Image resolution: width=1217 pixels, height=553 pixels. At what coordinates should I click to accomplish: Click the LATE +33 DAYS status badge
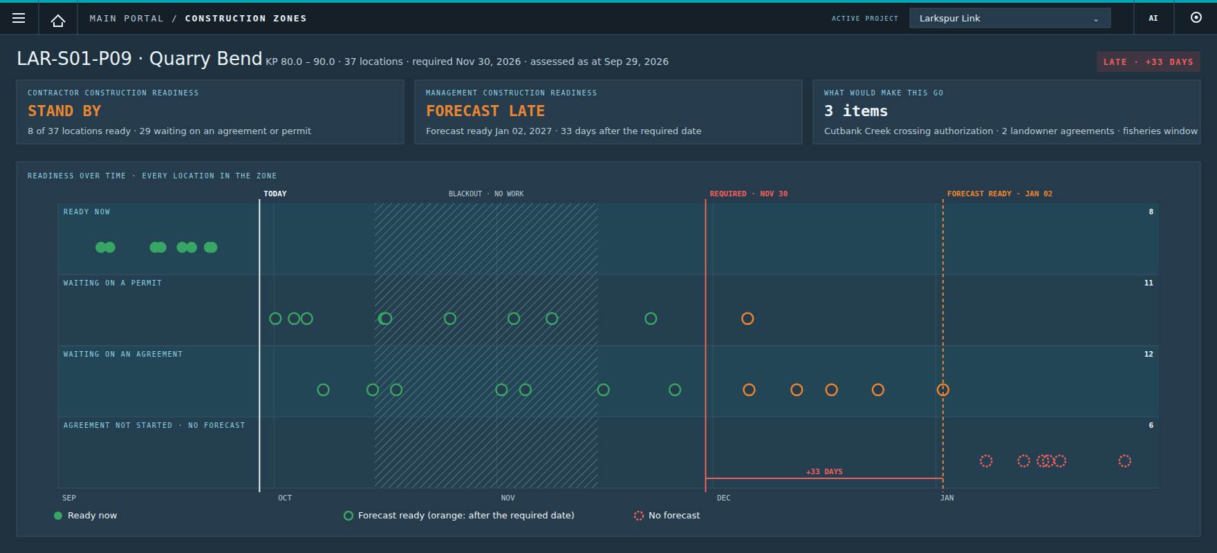pos(1148,62)
